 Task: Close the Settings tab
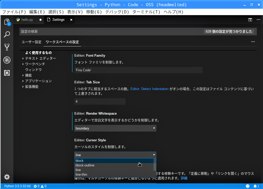[x=71, y=20]
